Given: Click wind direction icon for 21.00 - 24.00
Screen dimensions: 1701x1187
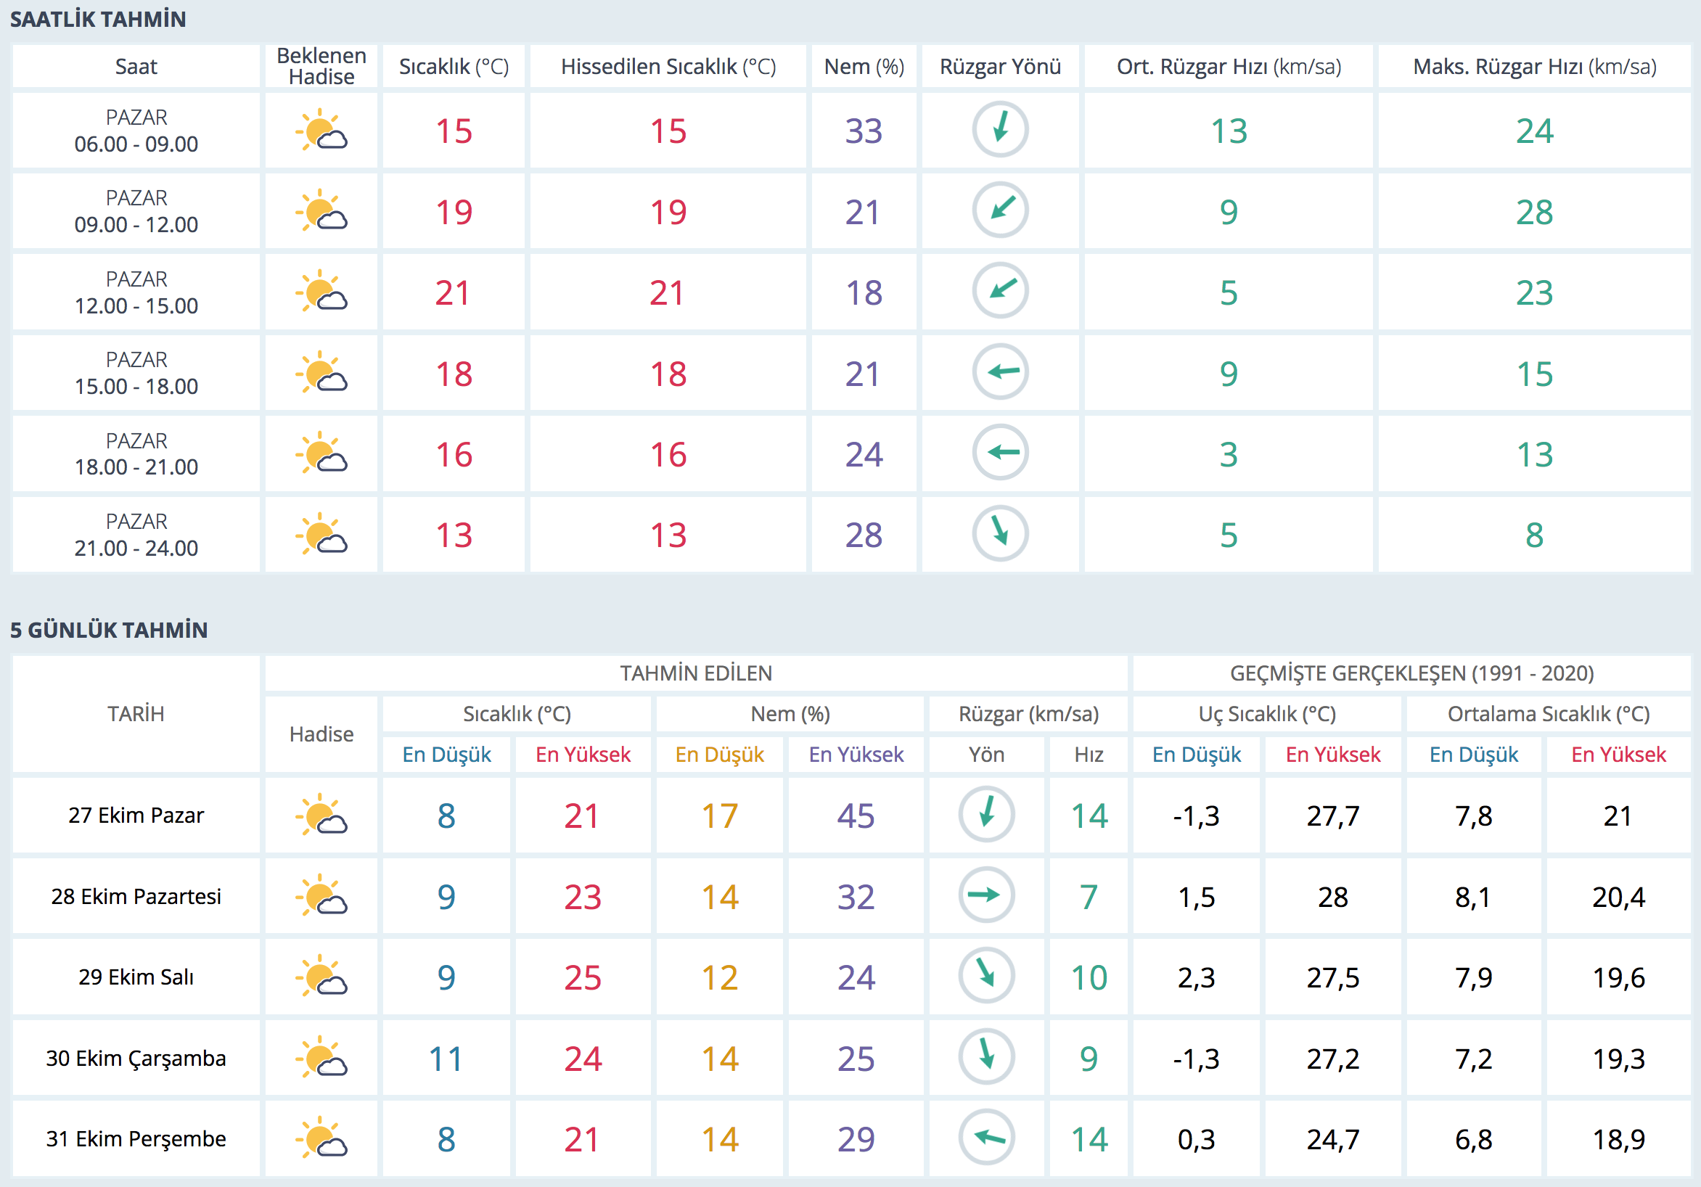Looking at the screenshot, I should pyautogui.click(x=999, y=533).
